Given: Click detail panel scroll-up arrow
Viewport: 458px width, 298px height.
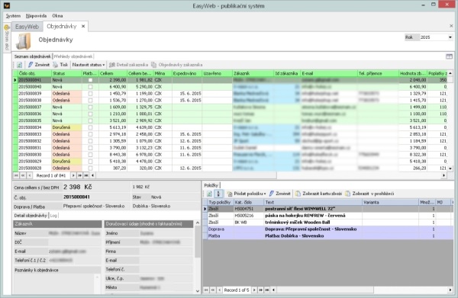Looking at the screenshot, I should (198, 223).
